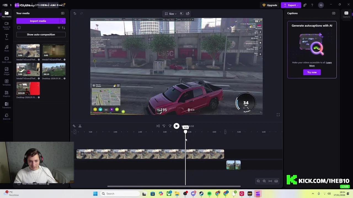
Task: Zoom out the timeline
Action: 258,181
